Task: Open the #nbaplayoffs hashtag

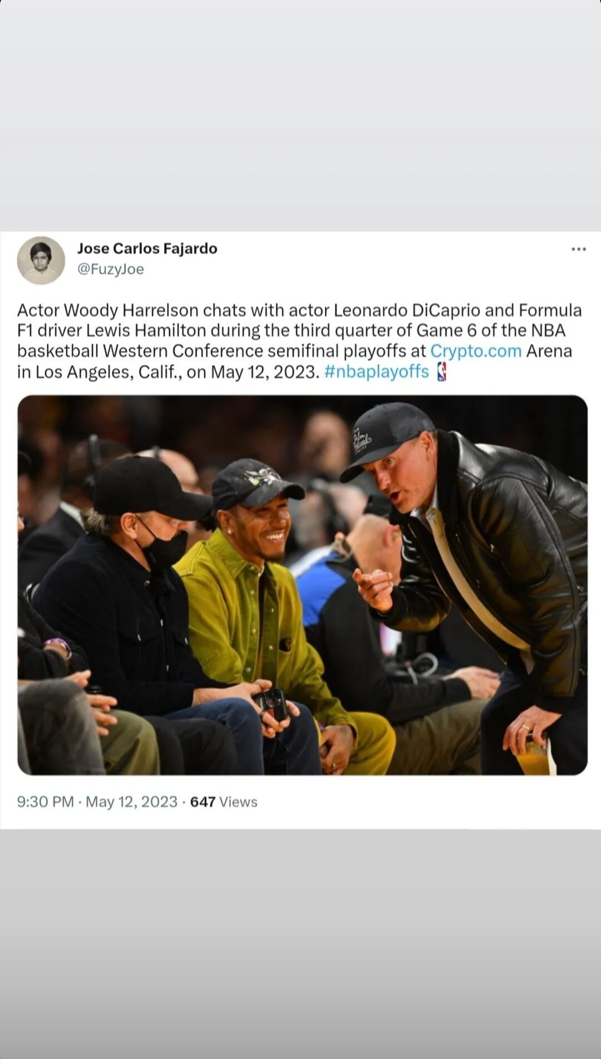Action: (376, 372)
